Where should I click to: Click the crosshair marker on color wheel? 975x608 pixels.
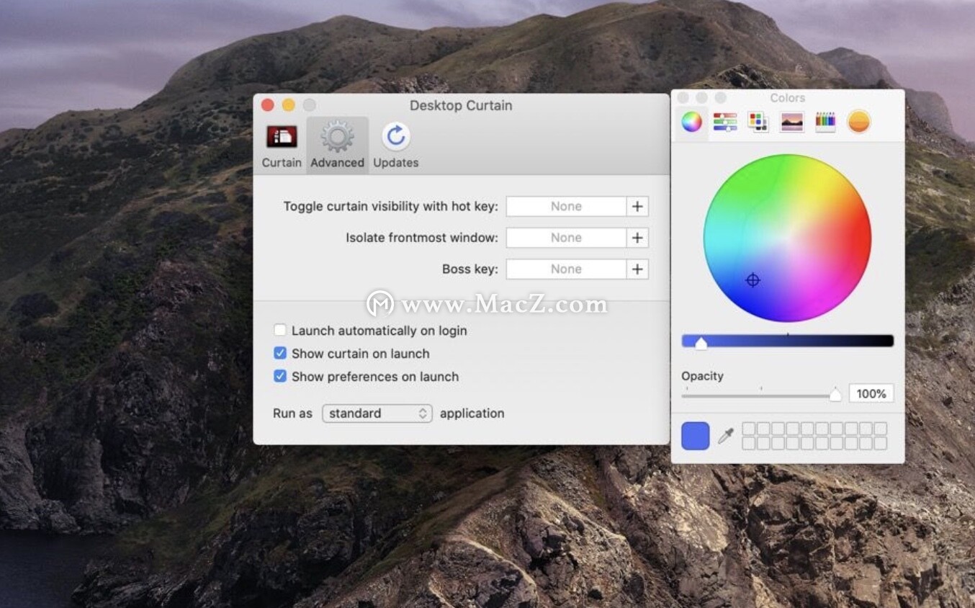(752, 280)
